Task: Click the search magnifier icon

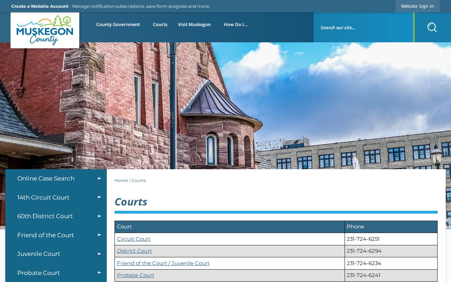Action: (x=432, y=27)
